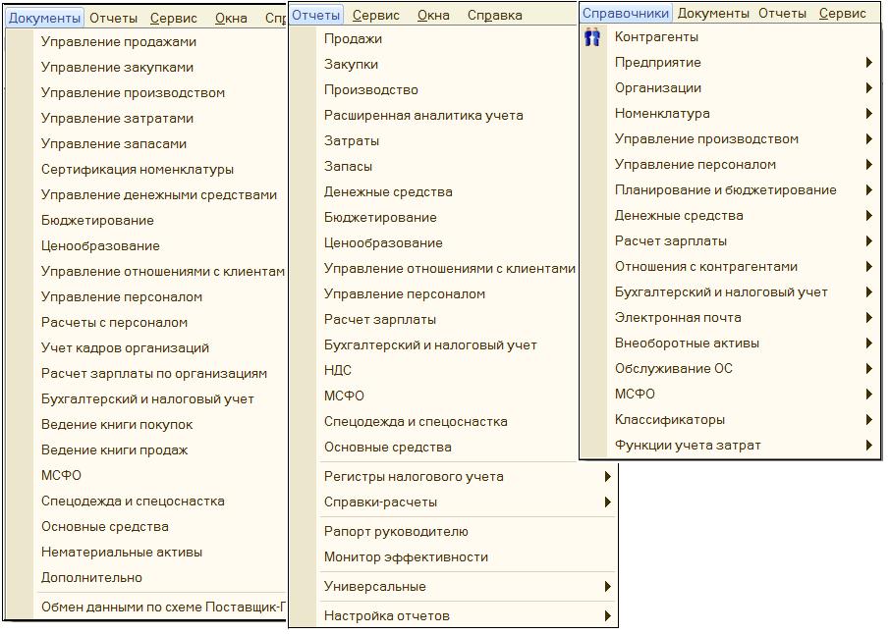
Task: Select НДС in Reports menu
Action: tap(338, 371)
